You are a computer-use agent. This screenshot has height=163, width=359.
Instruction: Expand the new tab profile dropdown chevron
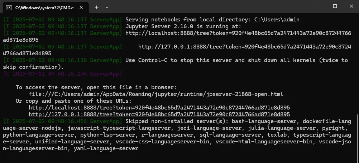tap(107, 7)
